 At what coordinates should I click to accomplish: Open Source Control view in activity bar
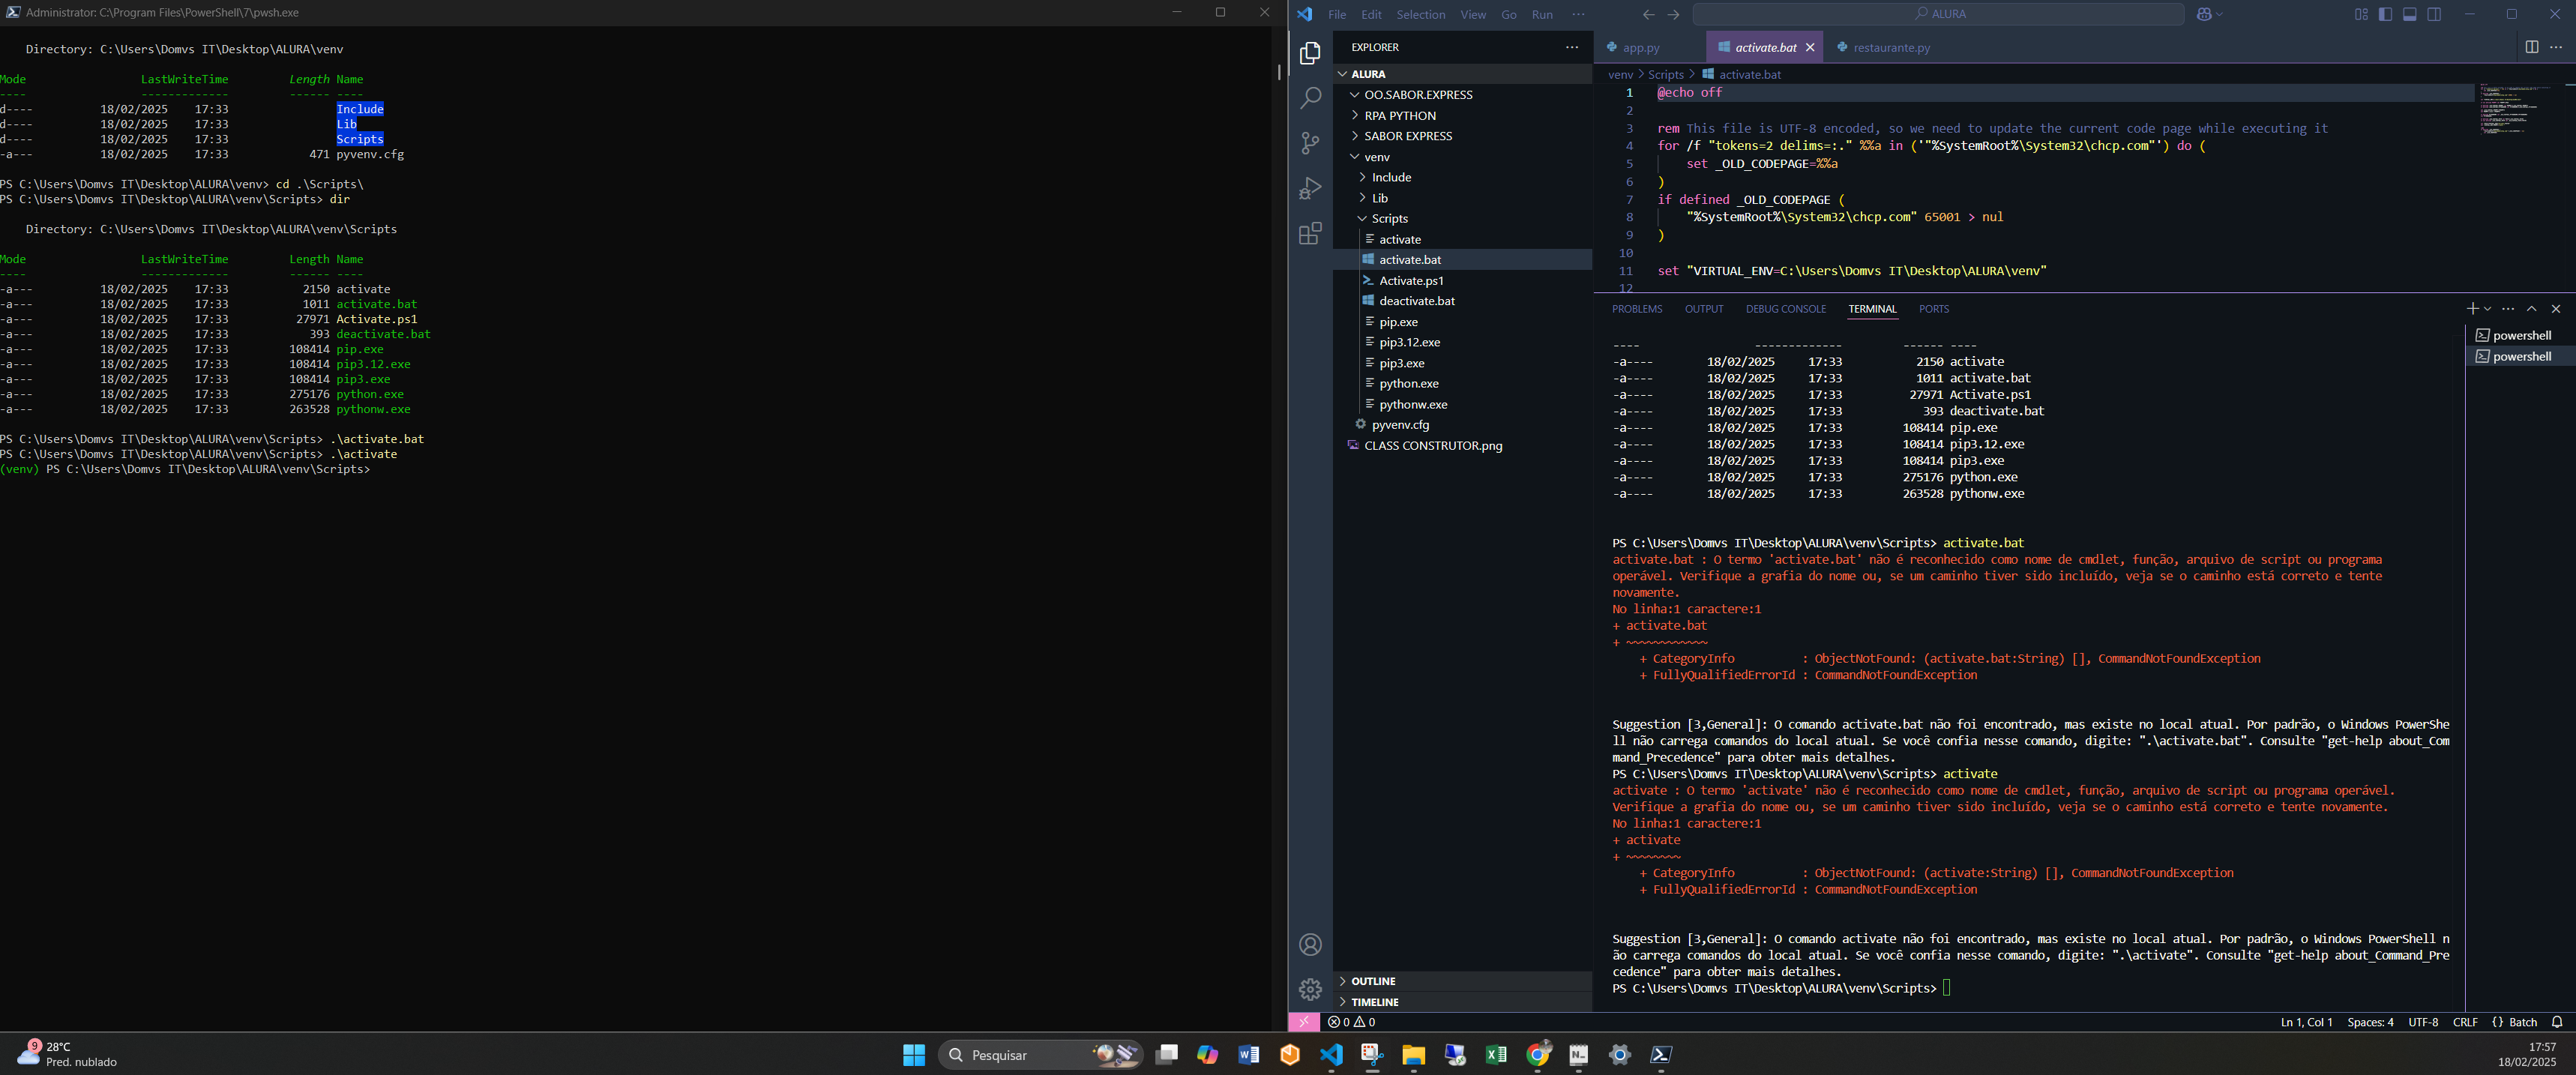click(1310, 143)
